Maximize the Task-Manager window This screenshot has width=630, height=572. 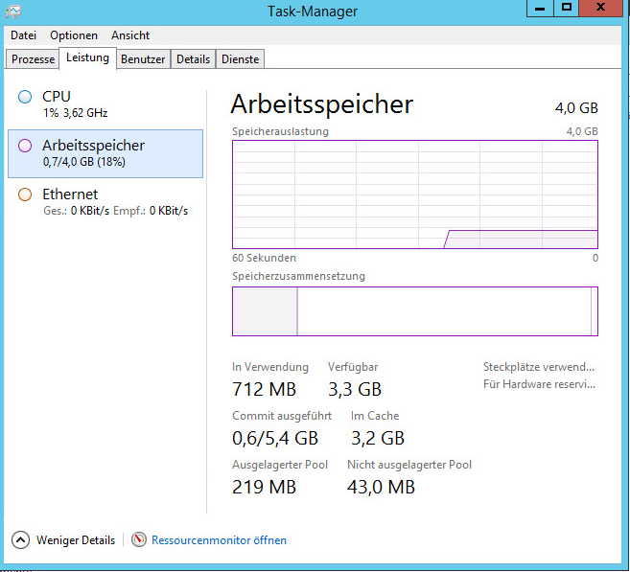(567, 8)
